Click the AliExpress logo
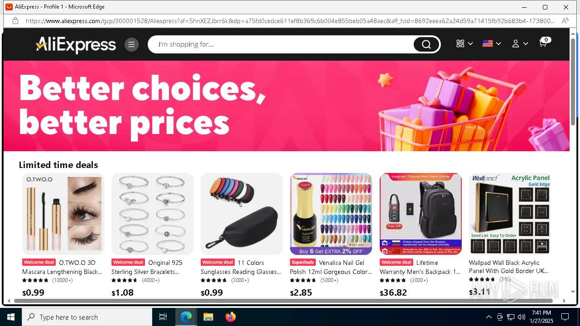The image size is (580, 326). click(x=76, y=44)
